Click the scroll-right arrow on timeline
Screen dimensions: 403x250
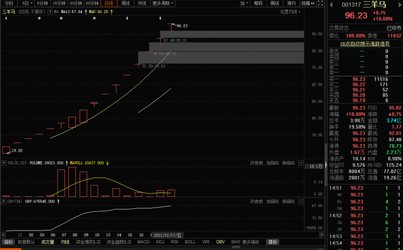pos(322,235)
